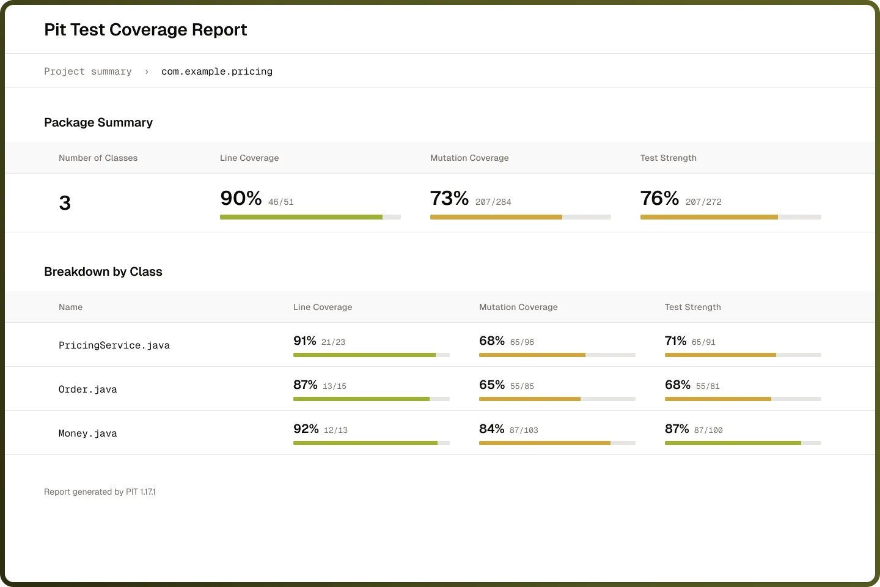880x587 pixels.
Task: Click the Package Summary heading
Action: click(98, 122)
